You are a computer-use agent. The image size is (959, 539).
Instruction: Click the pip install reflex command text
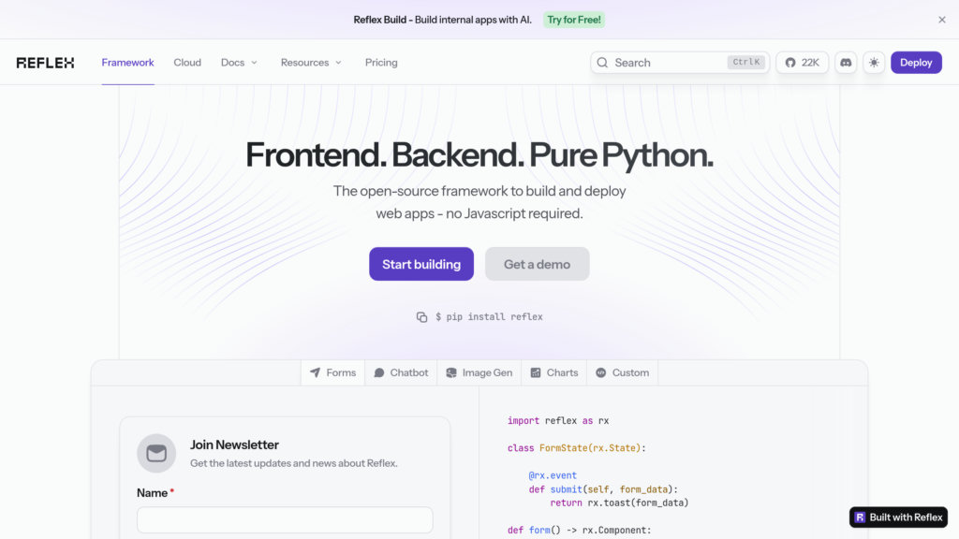[x=489, y=316]
